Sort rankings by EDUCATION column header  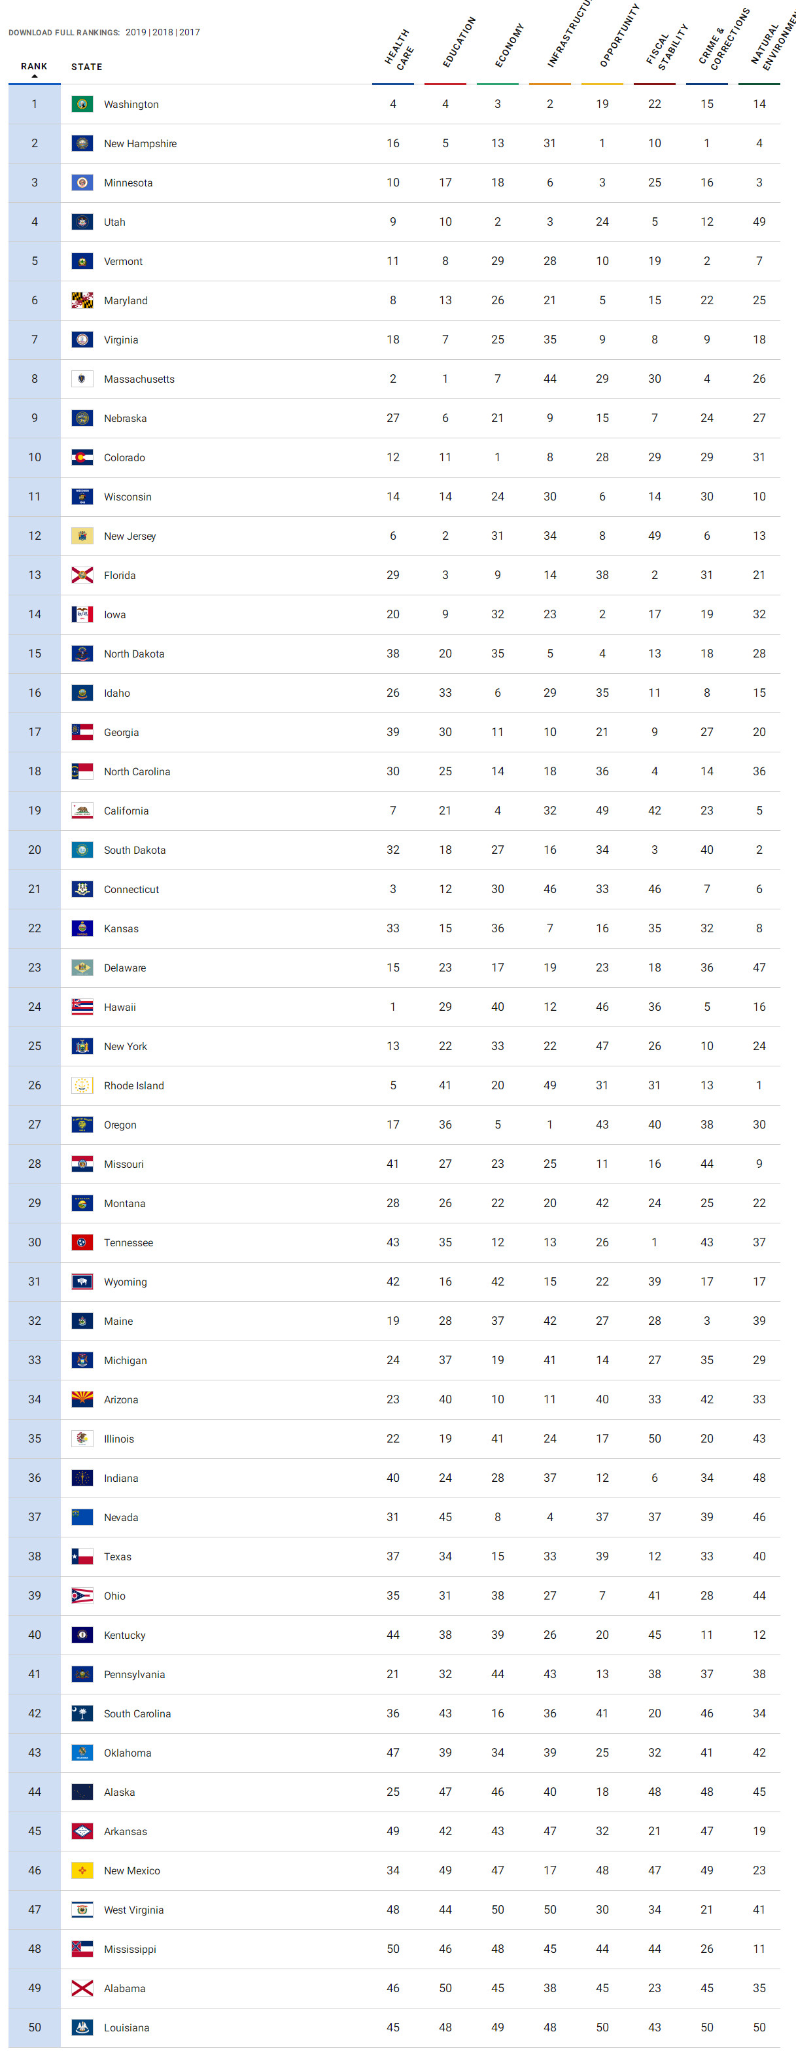click(459, 43)
